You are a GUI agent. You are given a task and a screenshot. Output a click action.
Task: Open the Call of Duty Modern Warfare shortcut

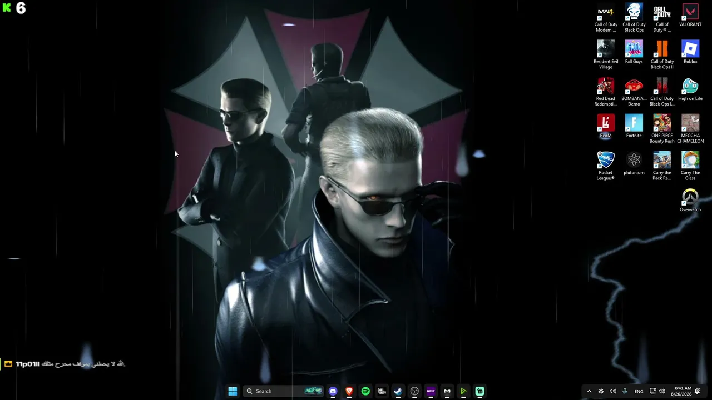pyautogui.click(x=606, y=18)
